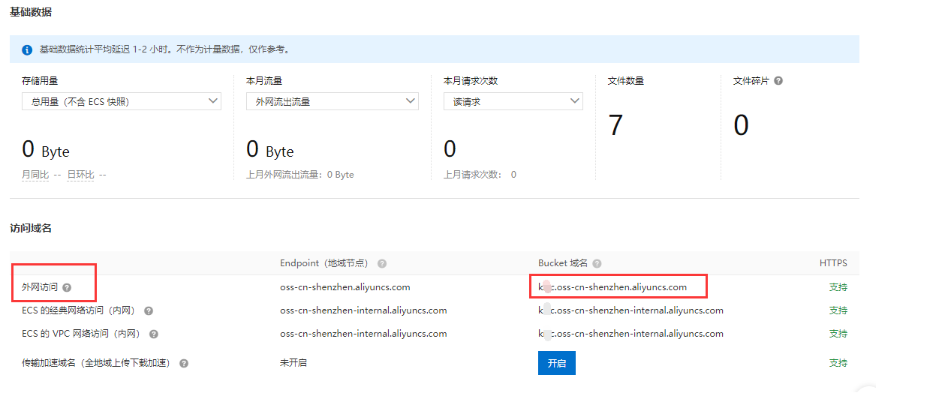Screen dimensions: 951x393
Task: Show help for ECS 的经典网络访问（内网）
Action: [148, 310]
